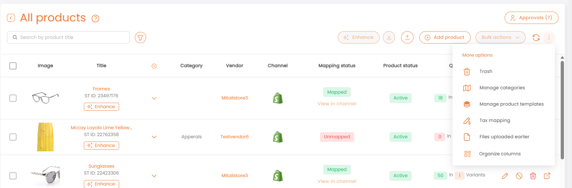Toggle the select-all checkbox in table header
The image size is (572, 188).
point(13,66)
